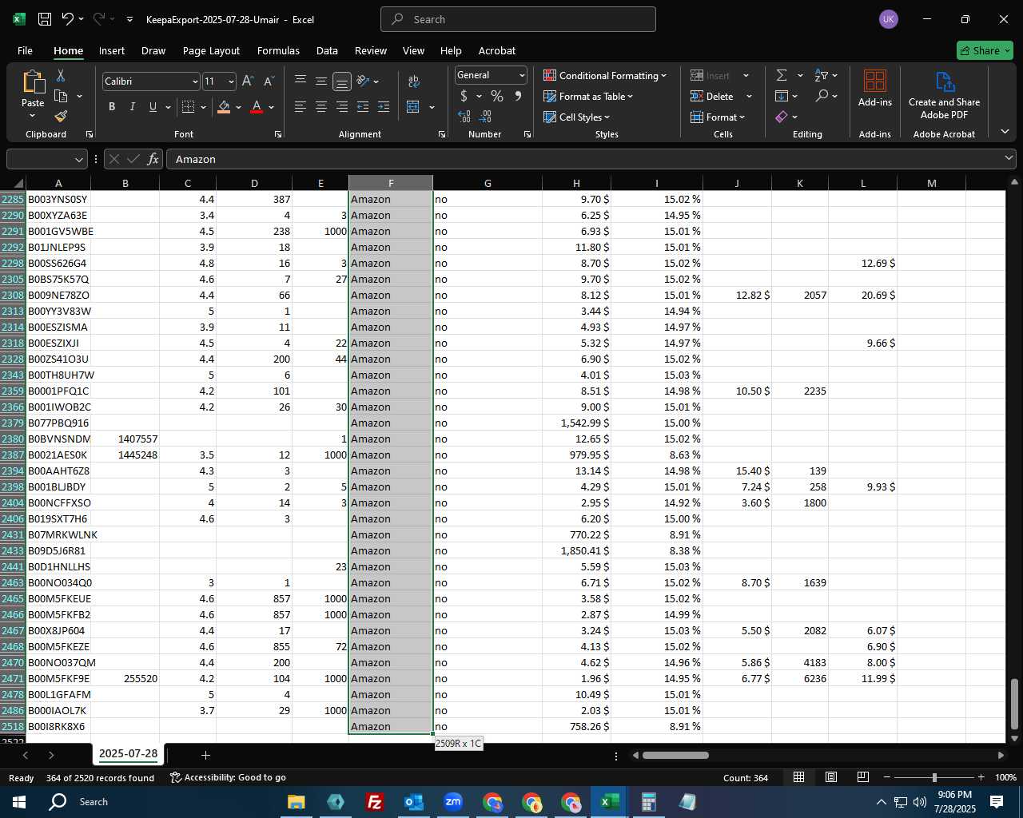The height and width of the screenshot is (818, 1023).
Task: Open the File menu
Action: coord(25,50)
